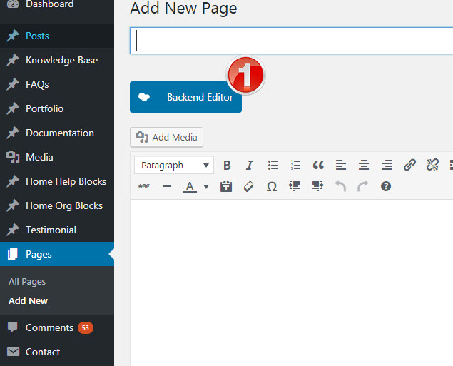Viewport: 453px width, 366px height.
Task: Expand the text color picker arrow
Action: click(x=206, y=187)
